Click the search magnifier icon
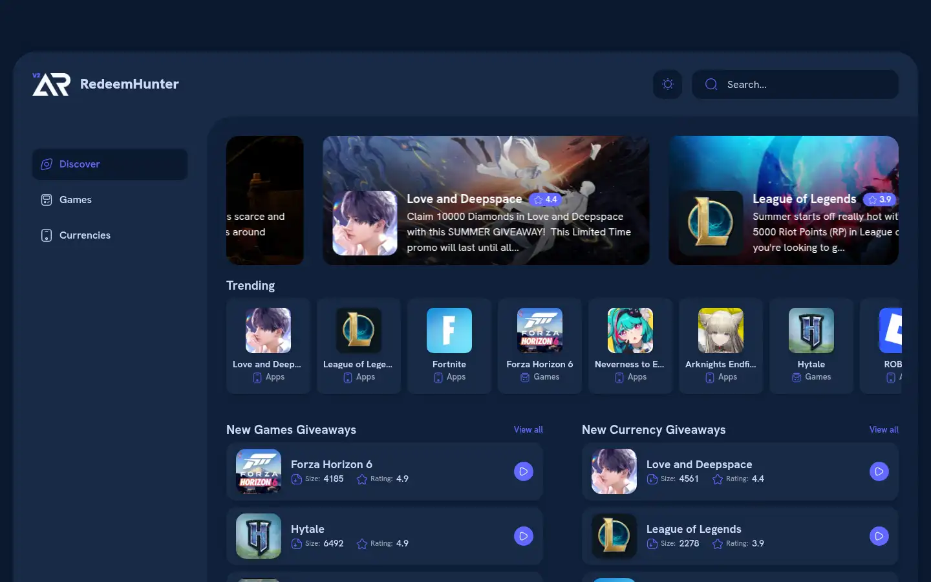The image size is (931, 582). [711, 84]
